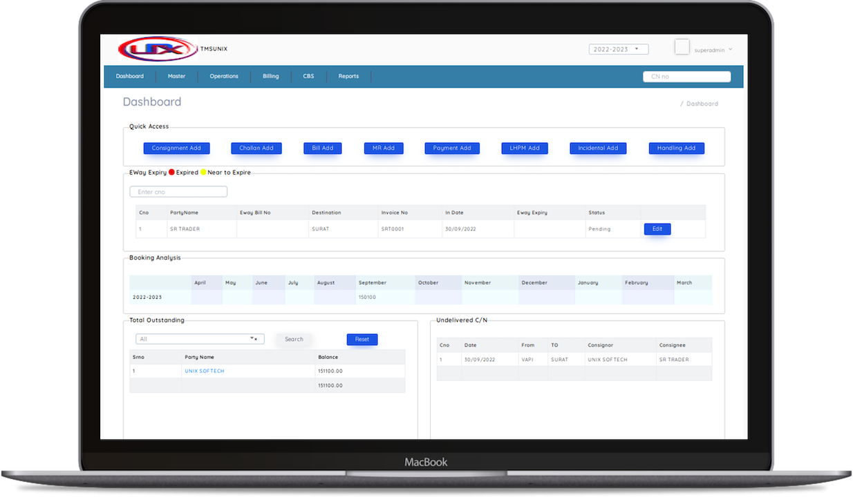Click the TMSUNIX app title text
This screenshot has width=853, height=497.
point(214,49)
